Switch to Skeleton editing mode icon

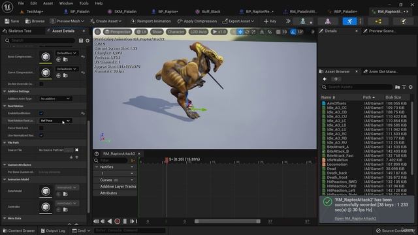303,22
